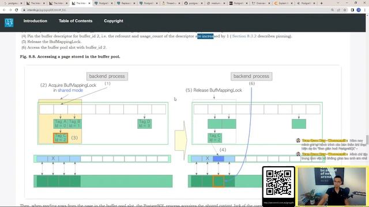Click the lock icon in the address bar

(24, 10)
